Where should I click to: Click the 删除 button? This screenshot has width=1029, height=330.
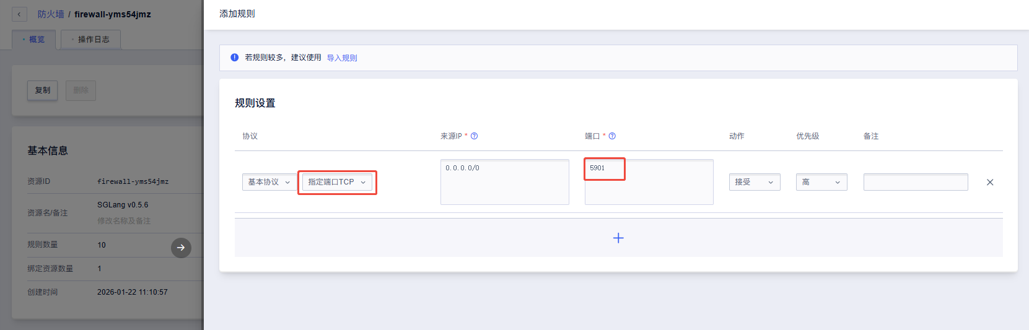click(x=81, y=90)
